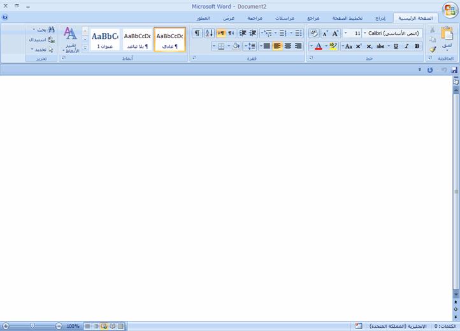
Task: Click the Save icon in quick access toolbar
Action: 454,70
